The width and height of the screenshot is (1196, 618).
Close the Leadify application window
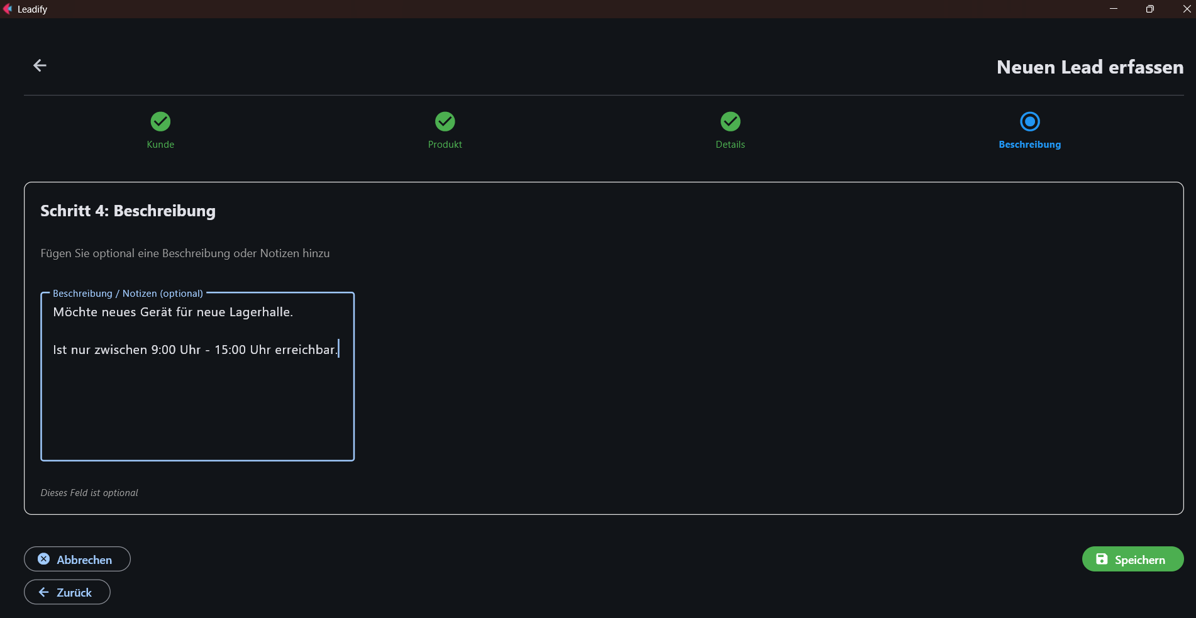1187,9
